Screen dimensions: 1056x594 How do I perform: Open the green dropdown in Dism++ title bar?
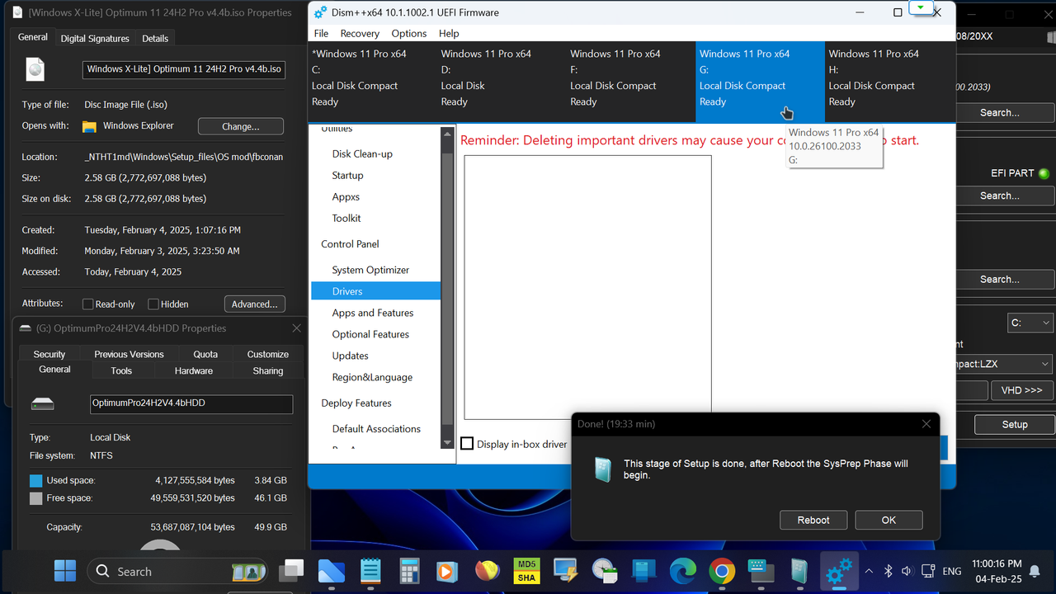click(x=922, y=7)
